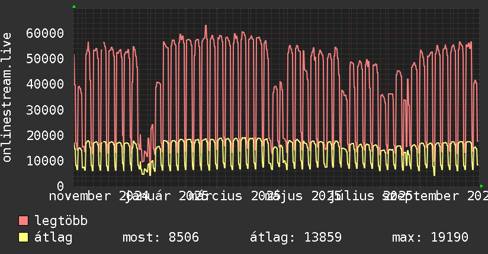Click the green arrow atop y-axis
Image resolution: width=488 pixels, height=254 pixels.
pyautogui.click(x=74, y=6)
